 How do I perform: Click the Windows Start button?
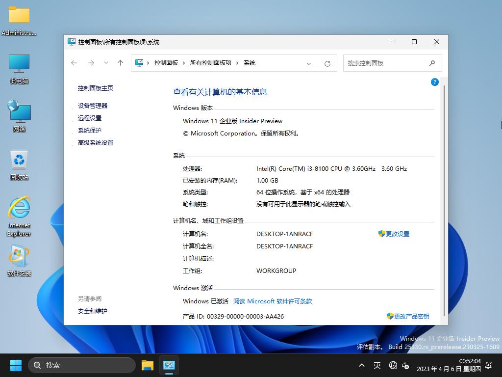click(16, 365)
